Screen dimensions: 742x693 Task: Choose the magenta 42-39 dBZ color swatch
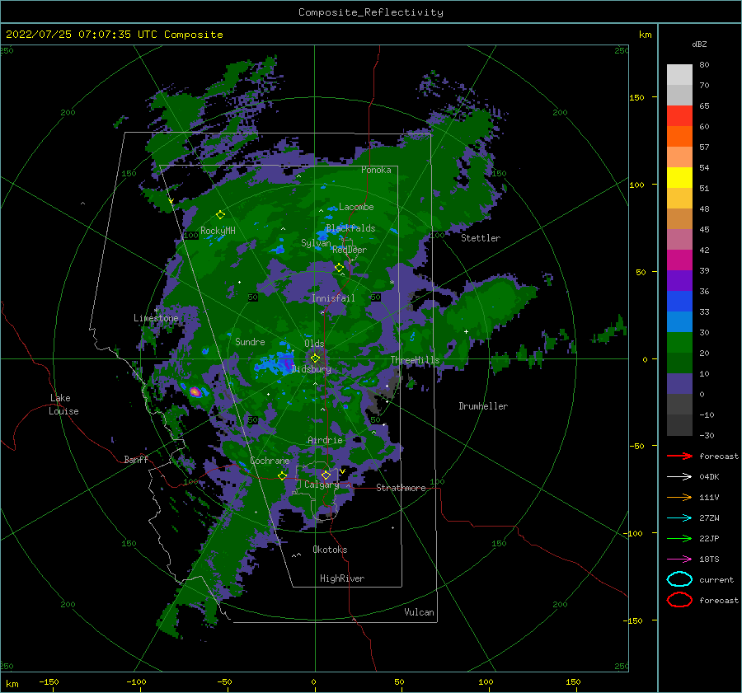pyautogui.click(x=679, y=260)
